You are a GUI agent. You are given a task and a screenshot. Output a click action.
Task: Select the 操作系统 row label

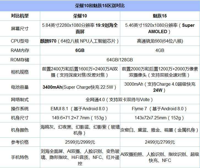click(x=20, y=109)
